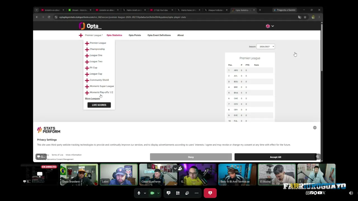Click the LIVE SCORES button
The image size is (358, 201).
99,105
